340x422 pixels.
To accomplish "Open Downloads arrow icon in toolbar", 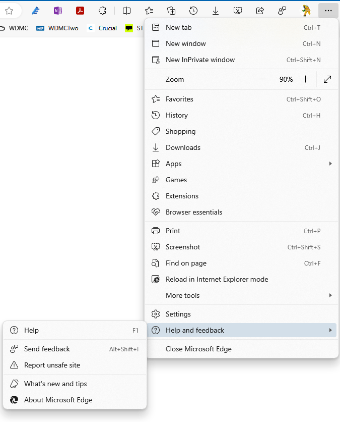I will click(x=216, y=11).
